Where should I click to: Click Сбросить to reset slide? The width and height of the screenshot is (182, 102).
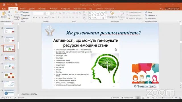click(25, 15)
